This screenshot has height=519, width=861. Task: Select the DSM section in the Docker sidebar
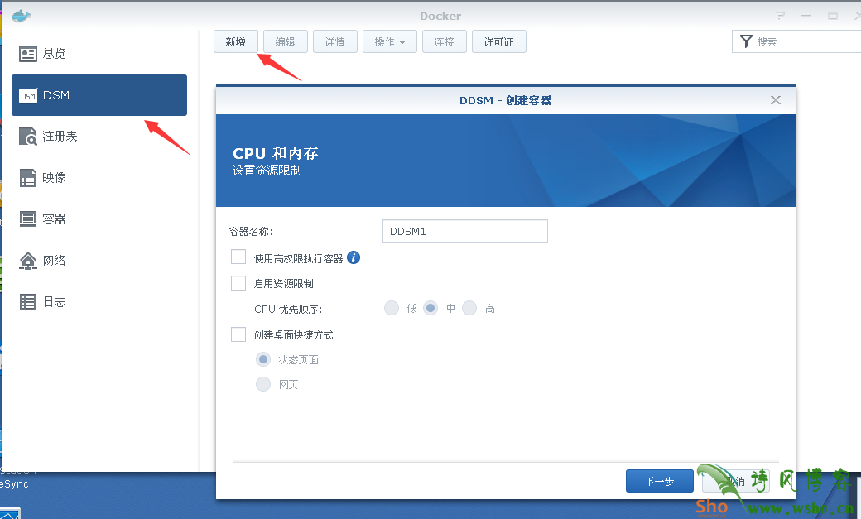click(54, 94)
